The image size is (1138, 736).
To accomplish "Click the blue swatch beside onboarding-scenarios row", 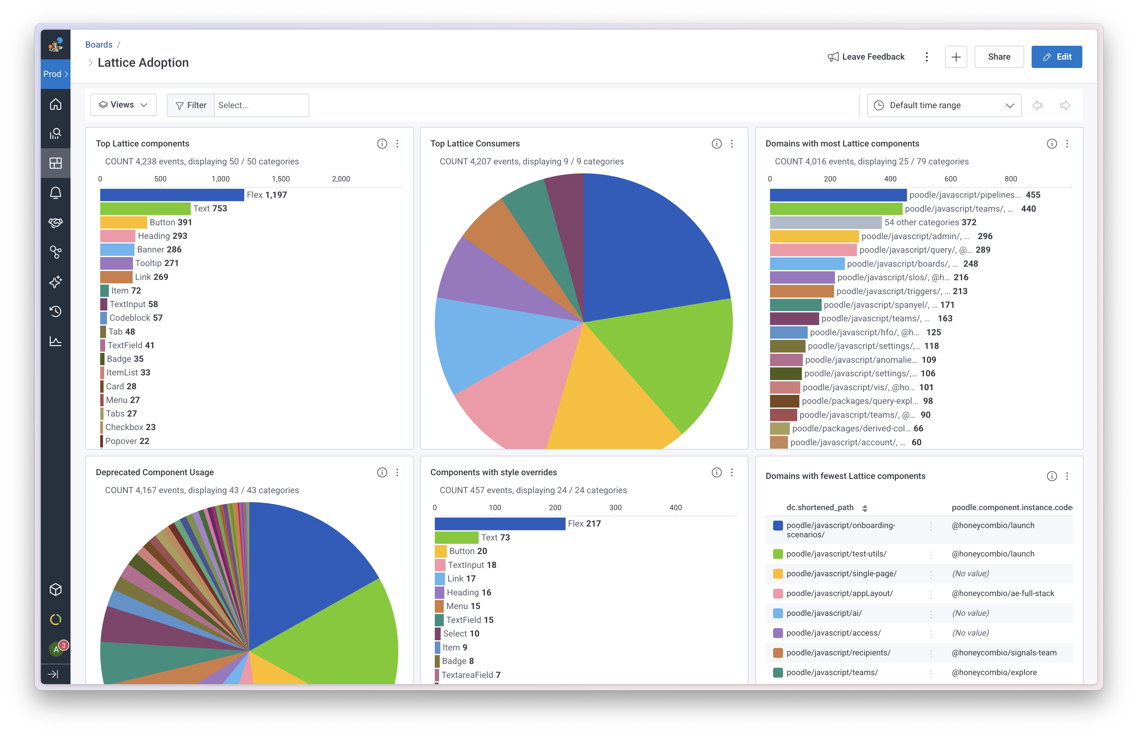I will (778, 525).
